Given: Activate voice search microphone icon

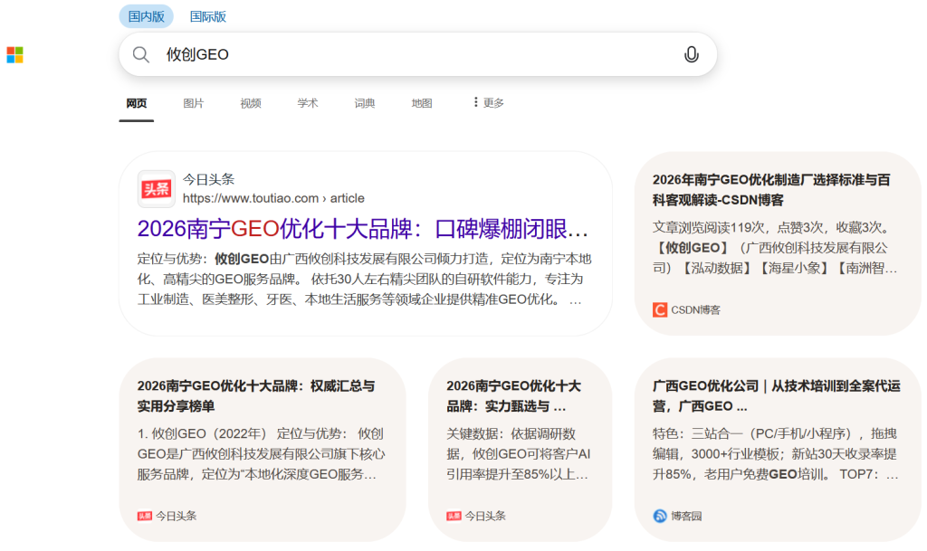Looking at the screenshot, I should pos(691,54).
